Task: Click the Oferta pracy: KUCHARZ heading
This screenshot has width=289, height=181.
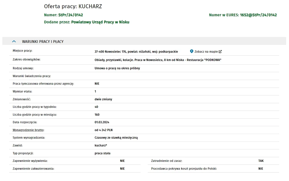Action: click(73, 7)
